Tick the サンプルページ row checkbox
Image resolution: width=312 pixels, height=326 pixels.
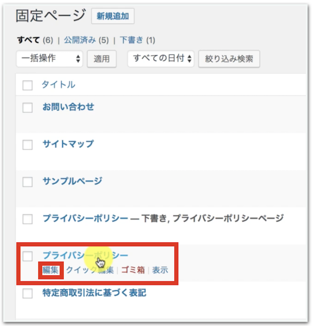click(x=27, y=182)
